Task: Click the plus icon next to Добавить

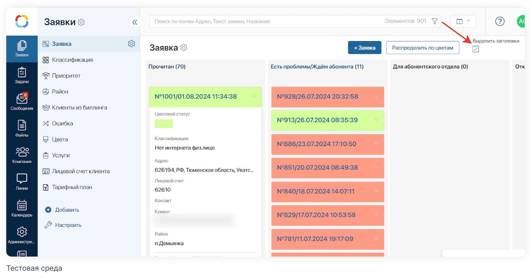Action: click(x=48, y=210)
